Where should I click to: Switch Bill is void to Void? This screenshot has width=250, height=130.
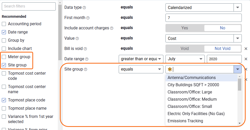coord(185,49)
